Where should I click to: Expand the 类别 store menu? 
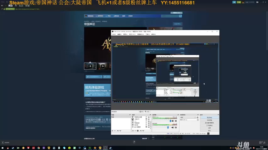coord(109,16)
